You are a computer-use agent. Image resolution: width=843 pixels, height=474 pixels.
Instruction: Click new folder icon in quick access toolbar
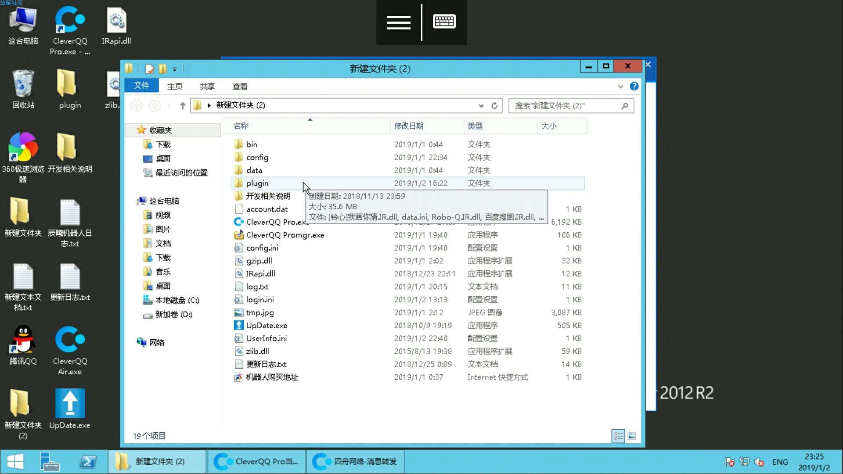(162, 69)
